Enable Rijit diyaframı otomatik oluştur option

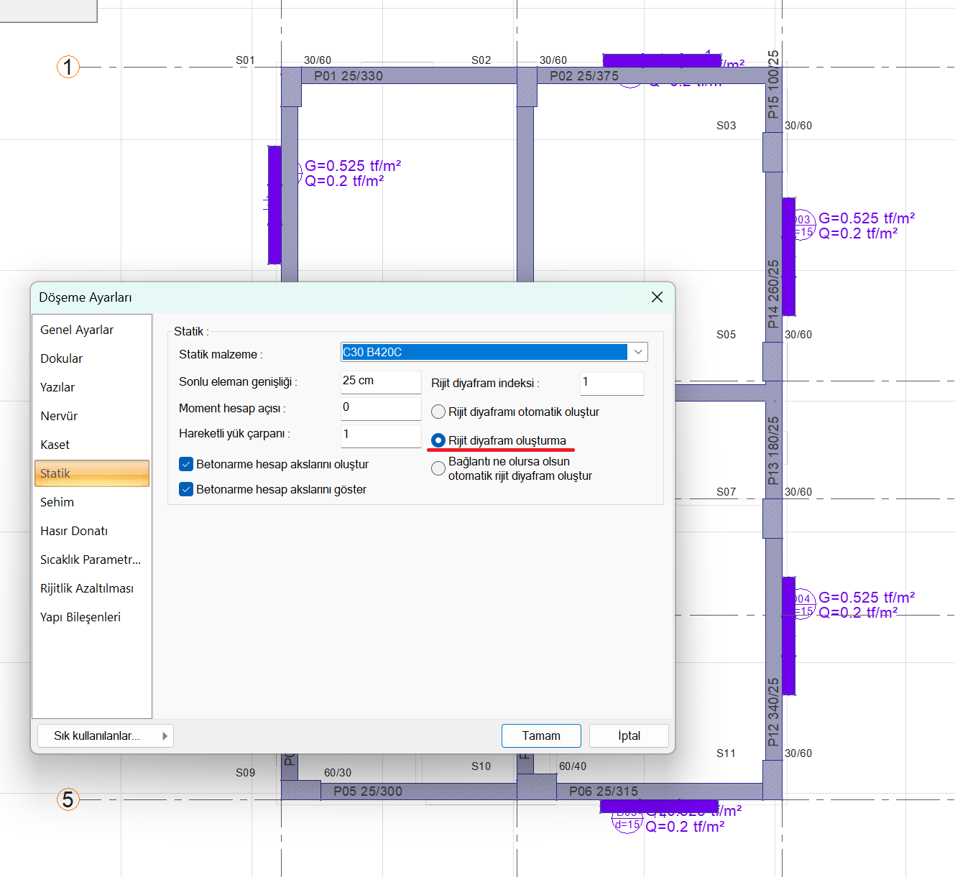[438, 412]
